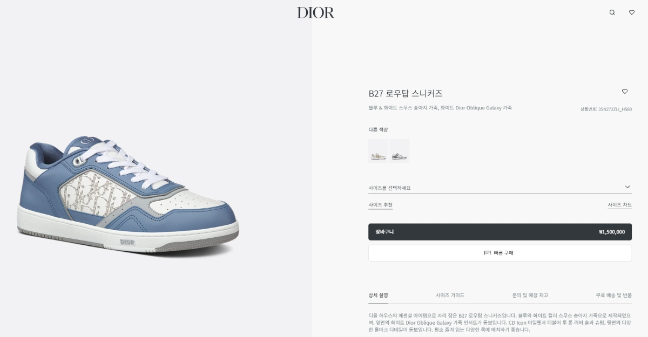Viewport: 648px width, 337px height.
Task: Open the 사이즈 추천 link
Action: pyautogui.click(x=381, y=205)
